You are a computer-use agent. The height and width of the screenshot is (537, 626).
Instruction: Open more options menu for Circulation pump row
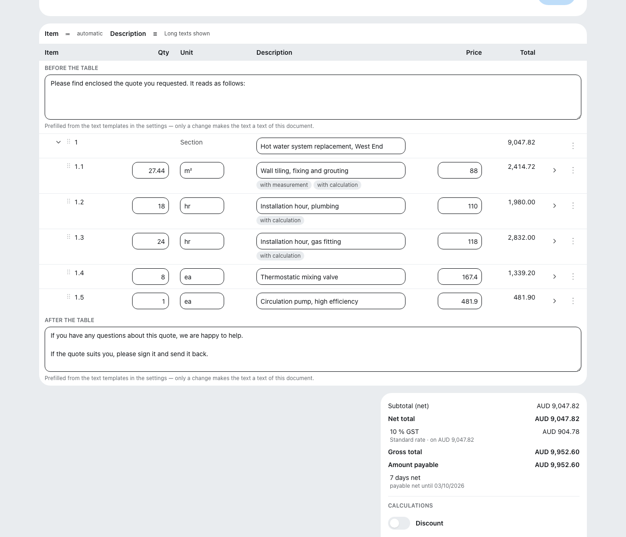573,301
